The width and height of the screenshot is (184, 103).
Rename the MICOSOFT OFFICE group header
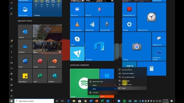tap(25, 21)
